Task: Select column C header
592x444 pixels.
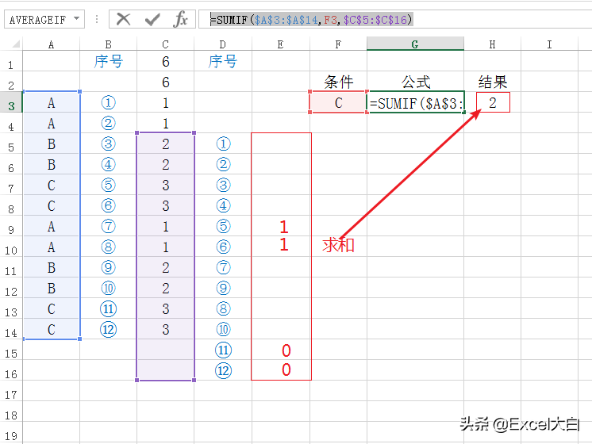Action: coord(165,44)
